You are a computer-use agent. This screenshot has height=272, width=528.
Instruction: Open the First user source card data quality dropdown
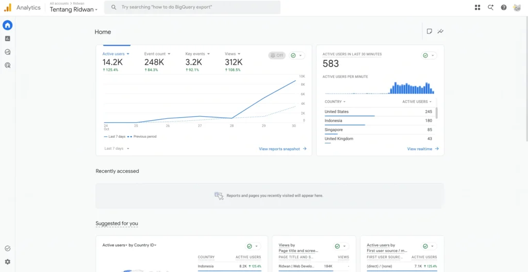[429, 246]
